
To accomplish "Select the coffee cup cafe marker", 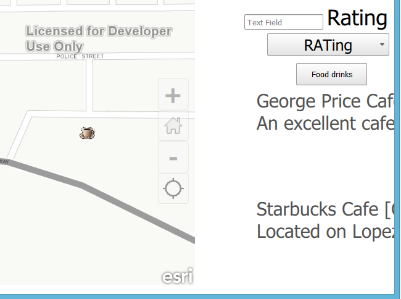I will point(87,133).
